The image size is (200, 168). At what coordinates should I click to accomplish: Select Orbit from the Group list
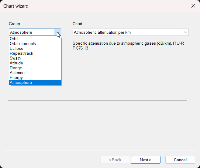tap(14, 39)
